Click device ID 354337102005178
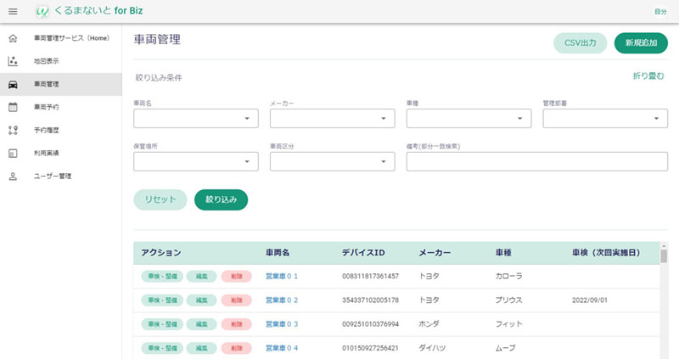The width and height of the screenshot is (679, 359). [370, 300]
